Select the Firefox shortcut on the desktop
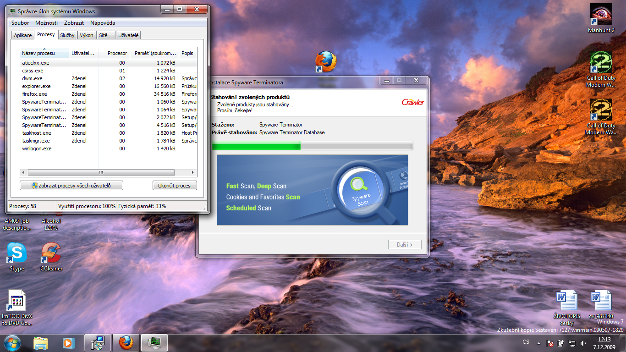This screenshot has width=626, height=352. coord(326,62)
